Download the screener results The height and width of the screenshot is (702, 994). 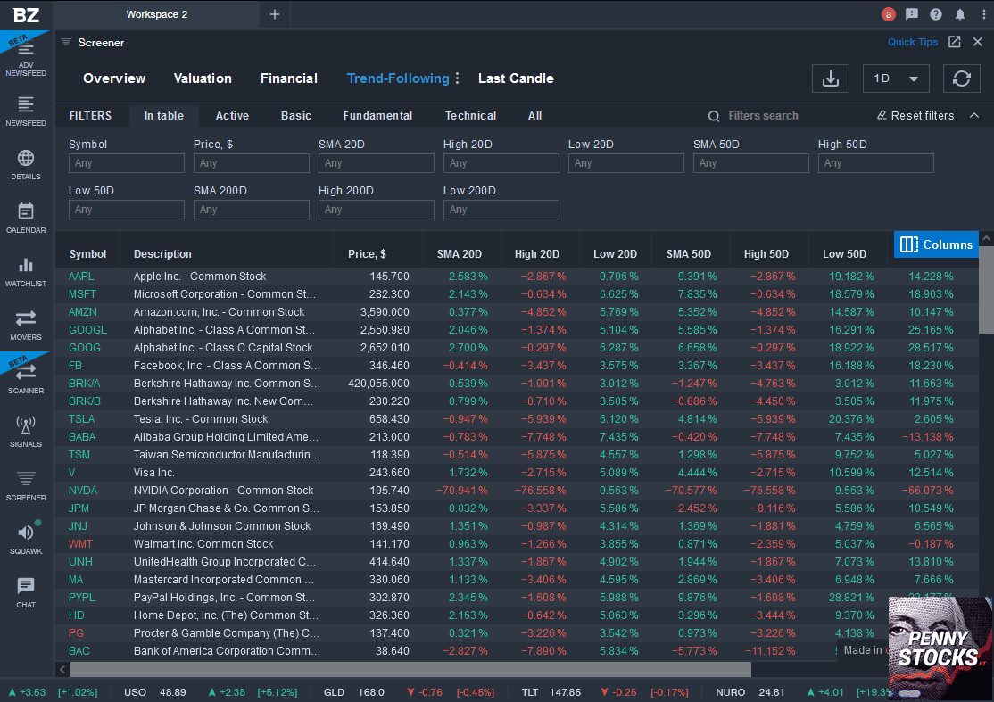(831, 78)
